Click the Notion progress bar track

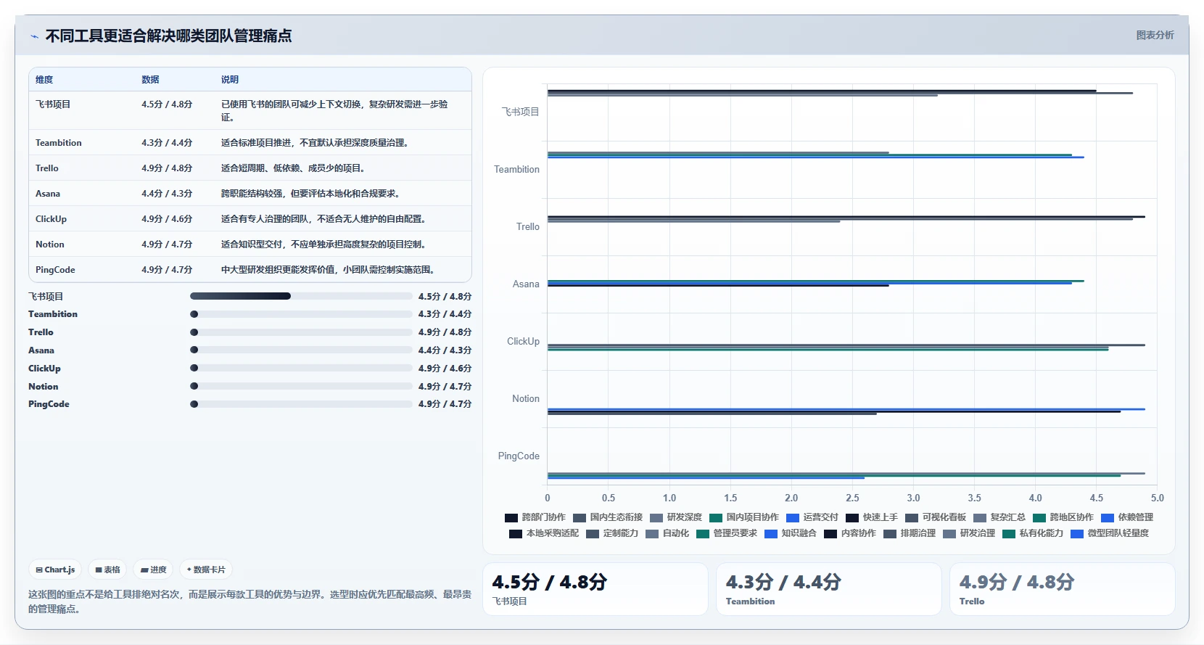[x=301, y=387]
